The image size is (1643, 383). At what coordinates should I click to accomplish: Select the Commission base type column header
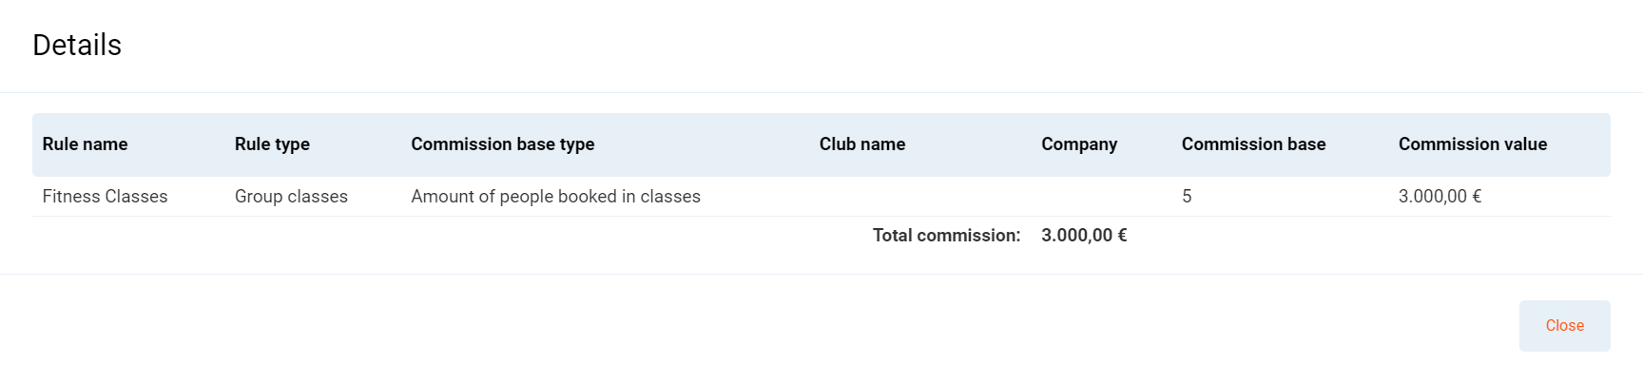point(502,144)
